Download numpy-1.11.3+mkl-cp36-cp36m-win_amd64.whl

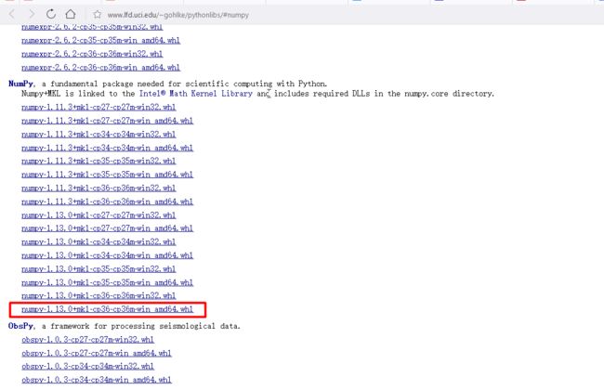click(x=108, y=201)
